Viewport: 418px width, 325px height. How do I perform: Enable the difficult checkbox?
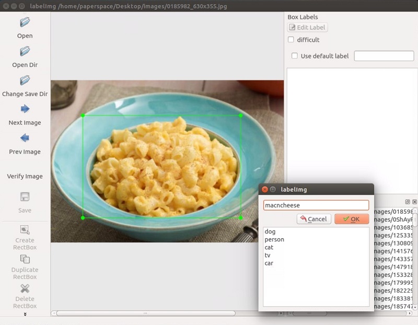(x=291, y=40)
